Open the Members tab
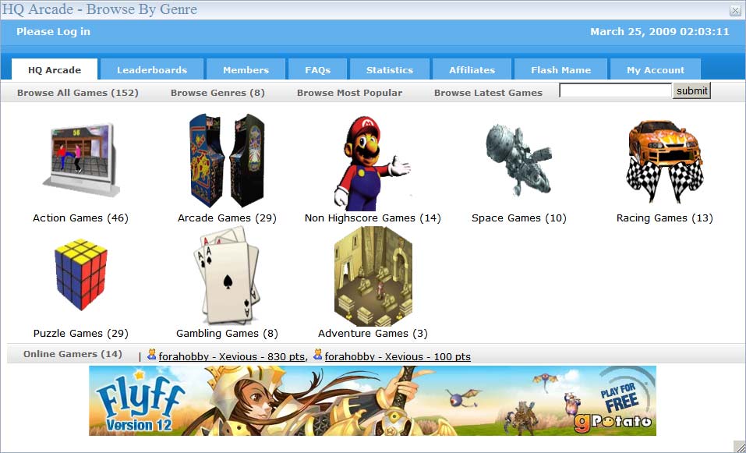The image size is (746, 453). tap(246, 70)
